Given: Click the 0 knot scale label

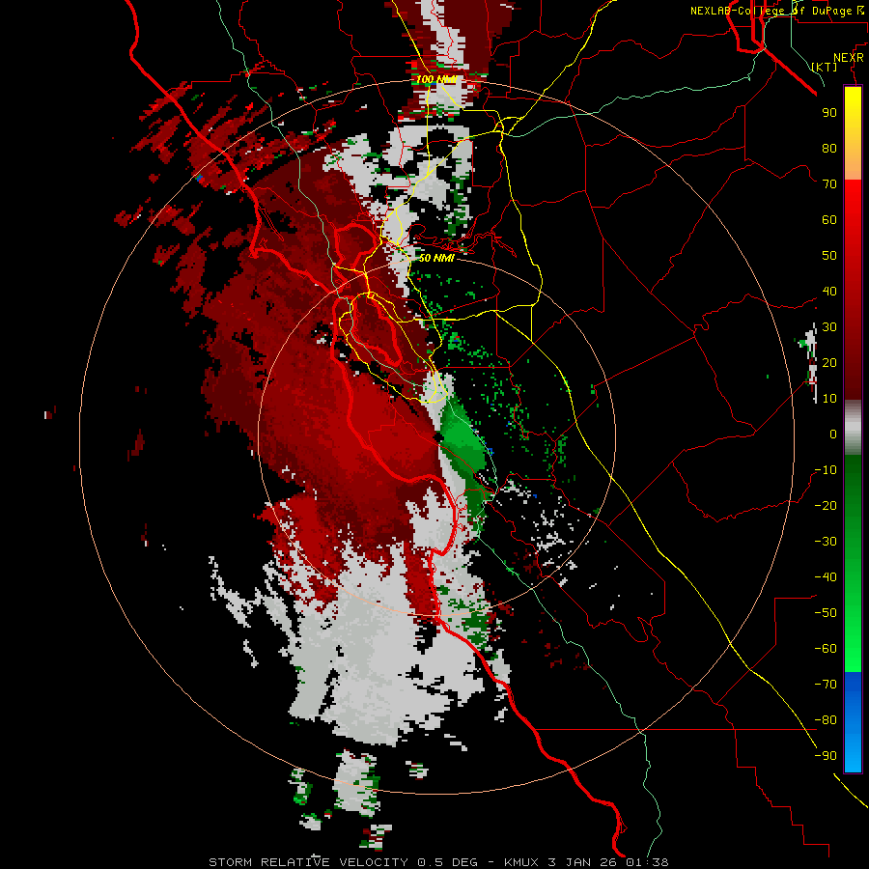Looking at the screenshot, I should pyautogui.click(x=833, y=434).
